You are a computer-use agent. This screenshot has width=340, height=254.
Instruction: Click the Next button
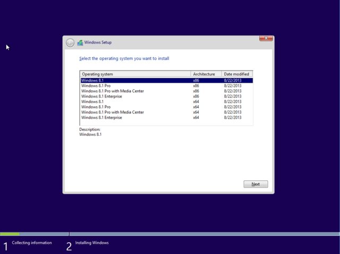coord(256,184)
